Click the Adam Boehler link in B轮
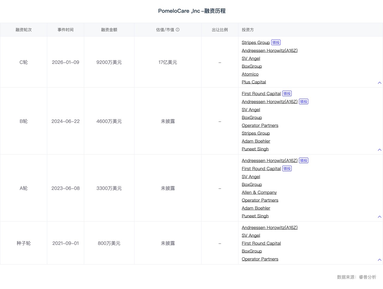The width and height of the screenshot is (383, 289). pos(256,141)
